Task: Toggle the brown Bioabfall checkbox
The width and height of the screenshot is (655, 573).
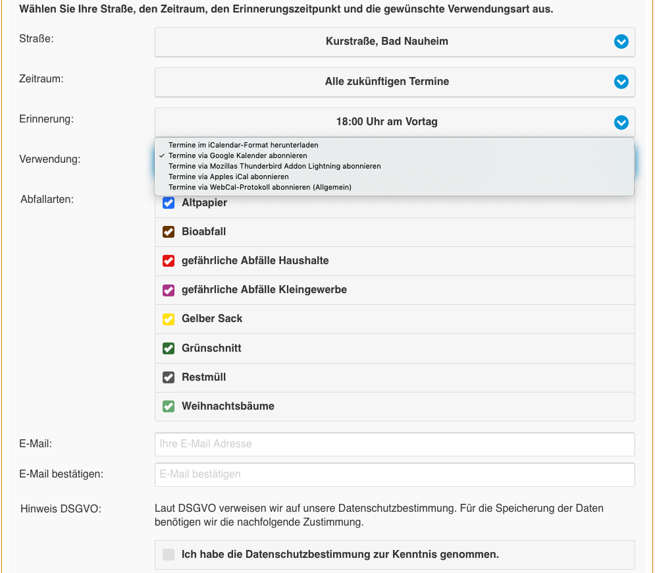Action: 169,232
